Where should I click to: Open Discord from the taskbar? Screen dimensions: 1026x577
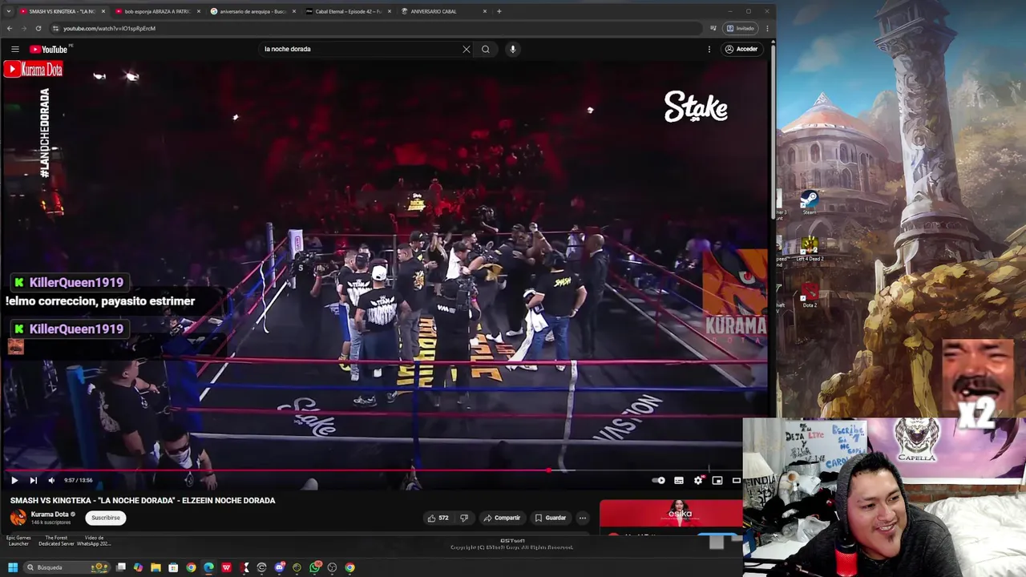(x=279, y=567)
